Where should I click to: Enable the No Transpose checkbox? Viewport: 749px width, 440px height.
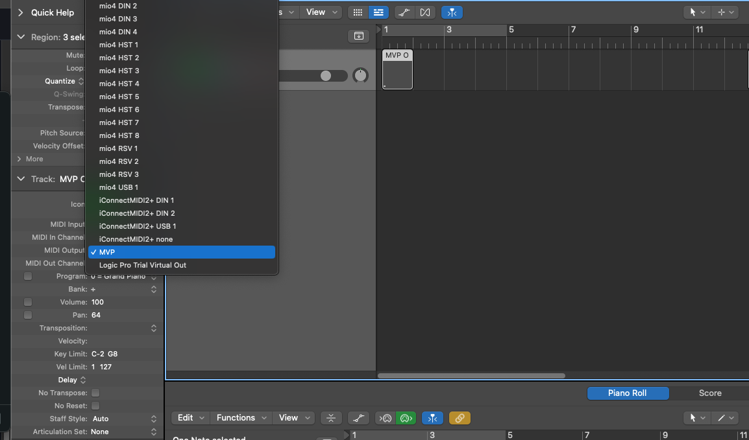[x=95, y=393]
